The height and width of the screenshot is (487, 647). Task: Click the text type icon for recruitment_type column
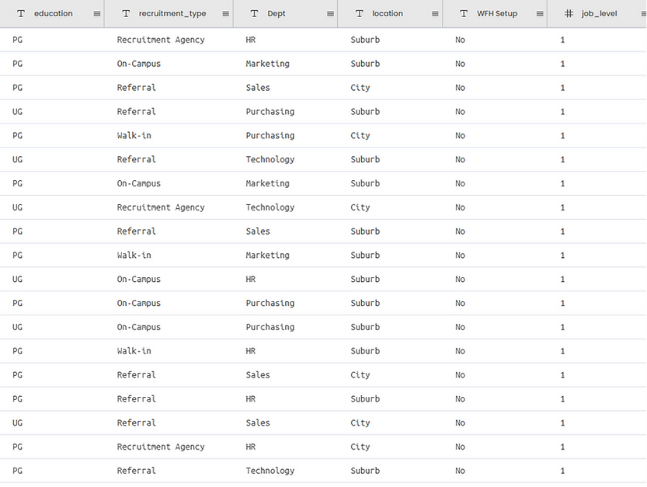(x=126, y=14)
